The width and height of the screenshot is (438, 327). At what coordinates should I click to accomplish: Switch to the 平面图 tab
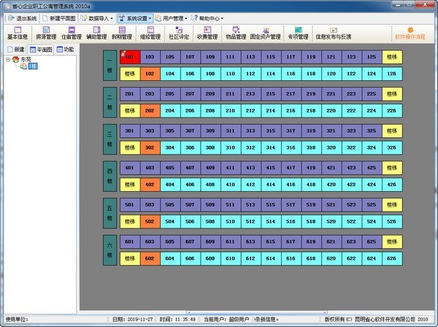click(41, 49)
